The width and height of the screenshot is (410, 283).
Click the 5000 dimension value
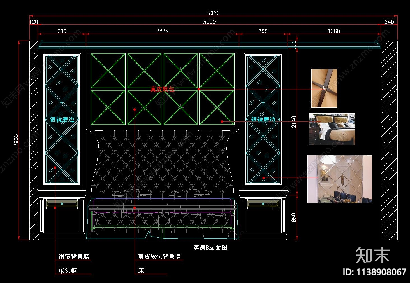[x=209, y=22]
